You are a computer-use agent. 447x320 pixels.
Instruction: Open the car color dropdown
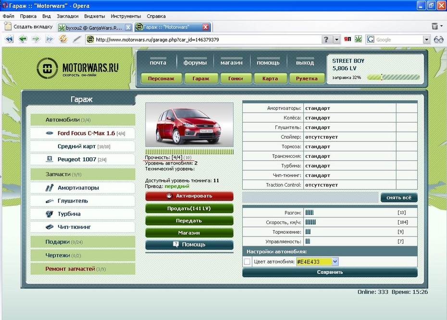(x=335, y=261)
